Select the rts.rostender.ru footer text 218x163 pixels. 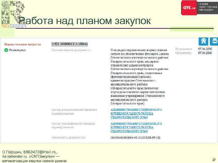point(15,156)
